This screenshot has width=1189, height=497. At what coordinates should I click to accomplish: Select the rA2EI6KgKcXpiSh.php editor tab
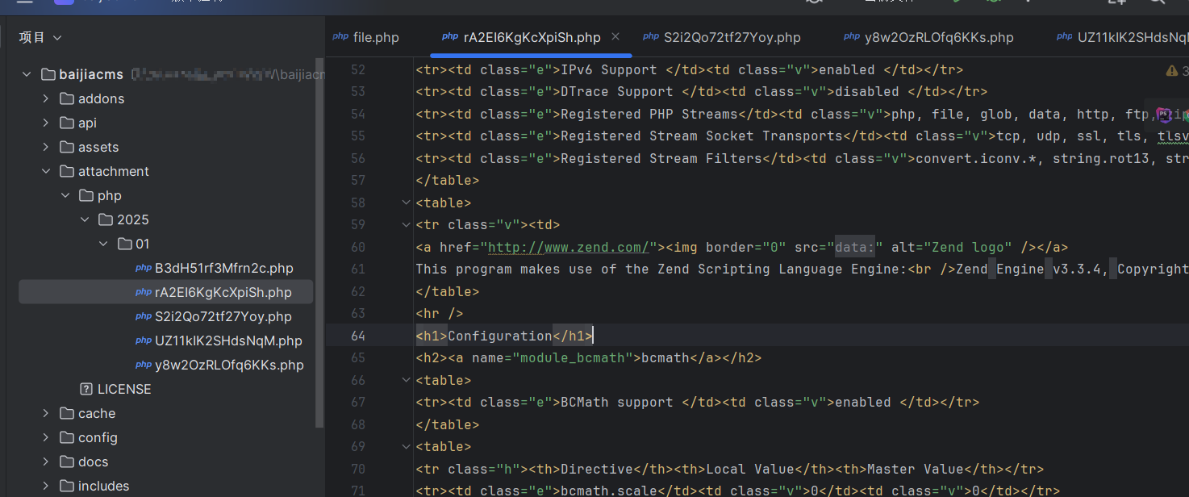532,37
